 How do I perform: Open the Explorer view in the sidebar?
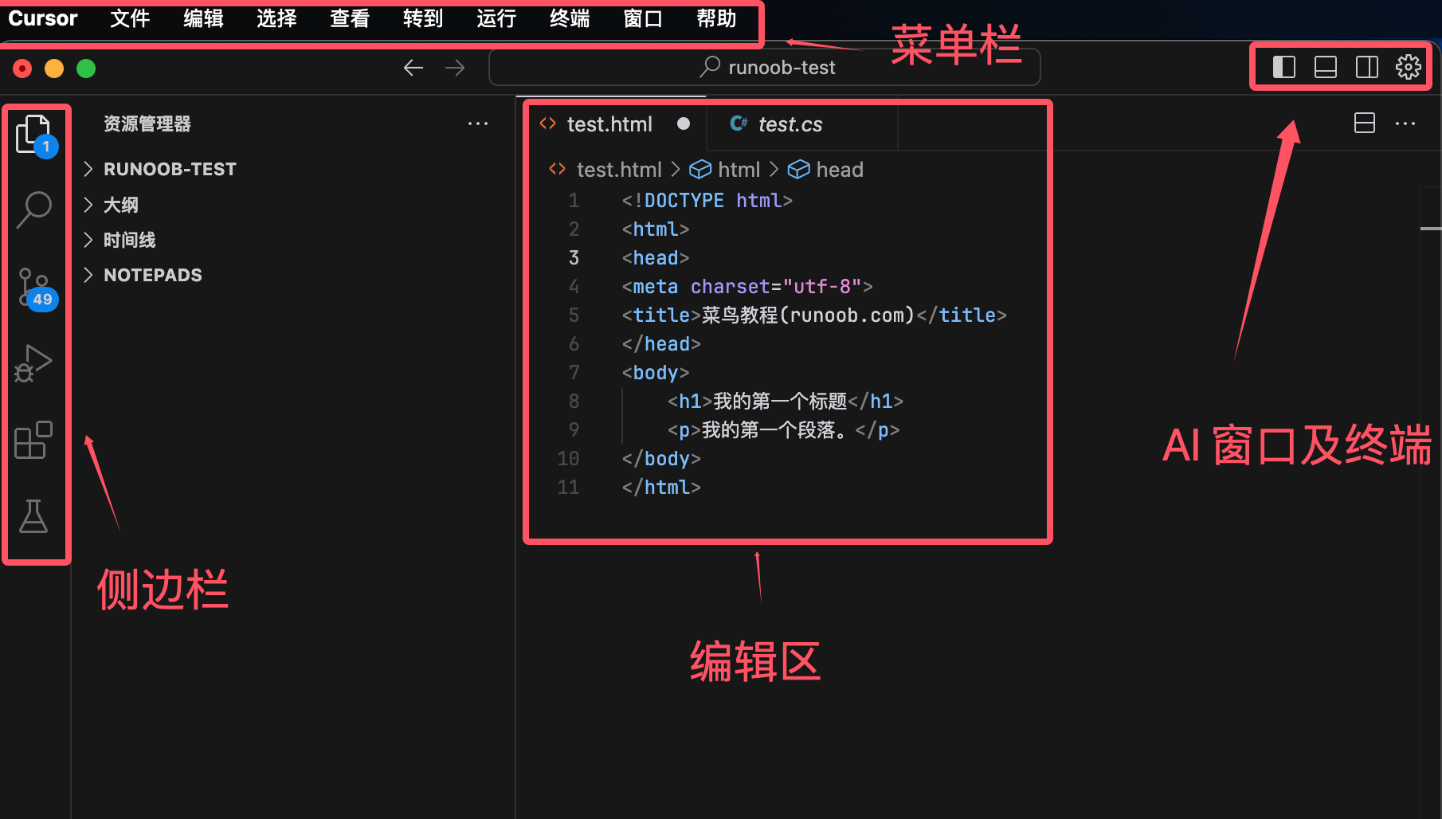[35, 134]
